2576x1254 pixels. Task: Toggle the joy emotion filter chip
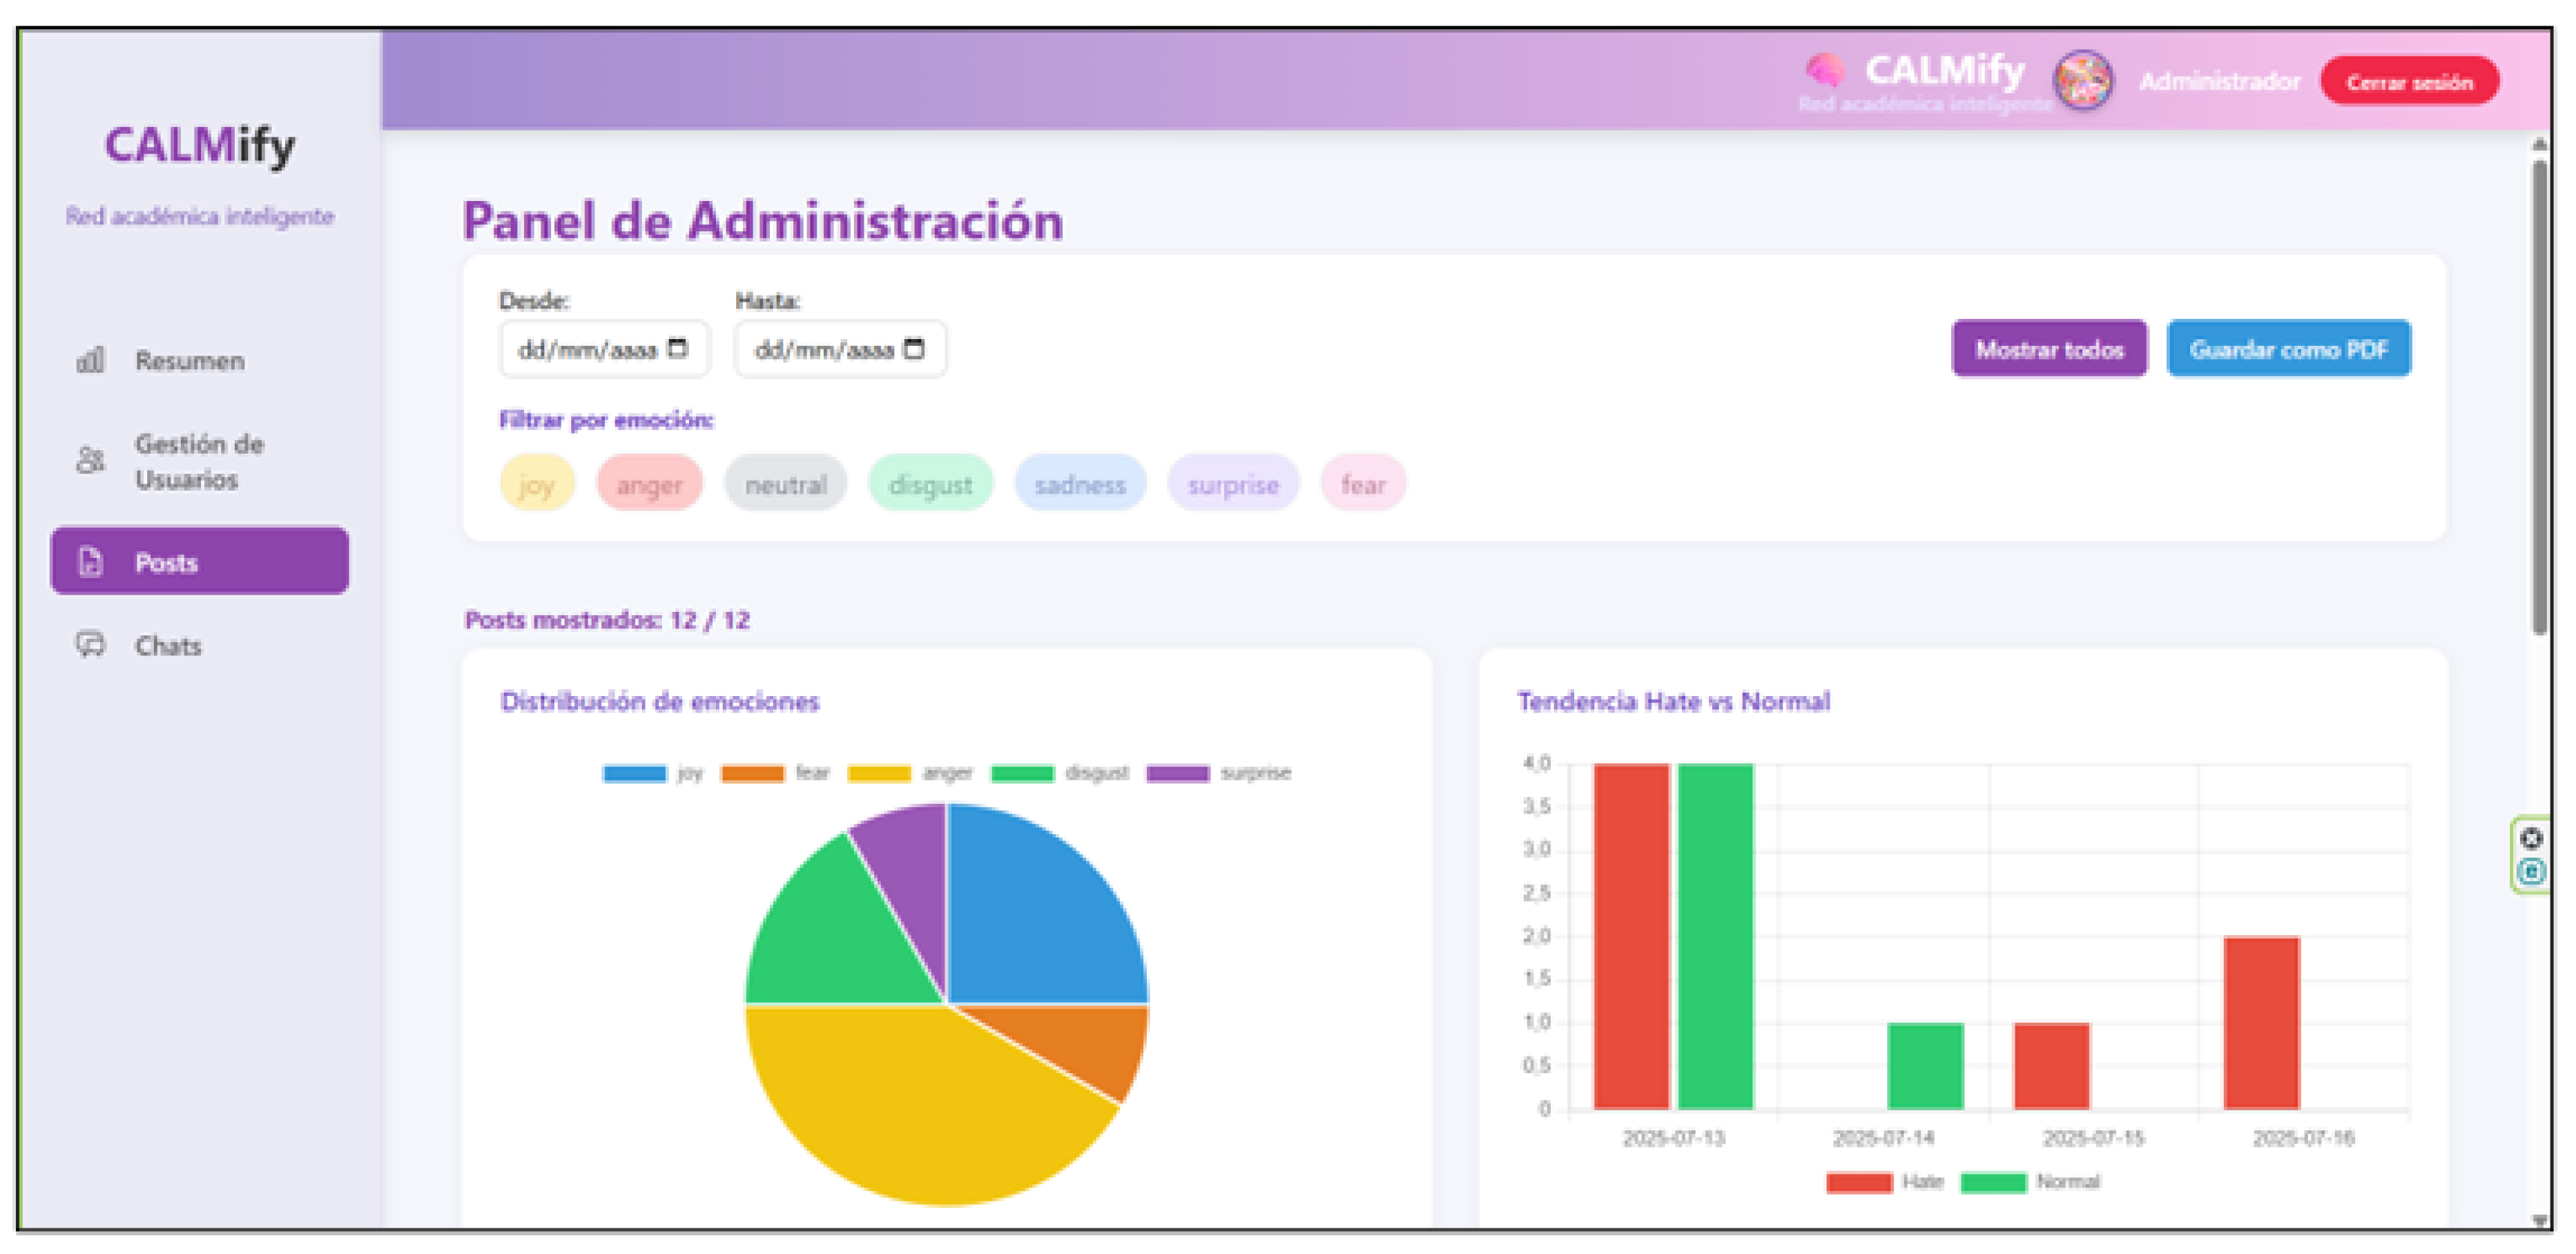(537, 484)
